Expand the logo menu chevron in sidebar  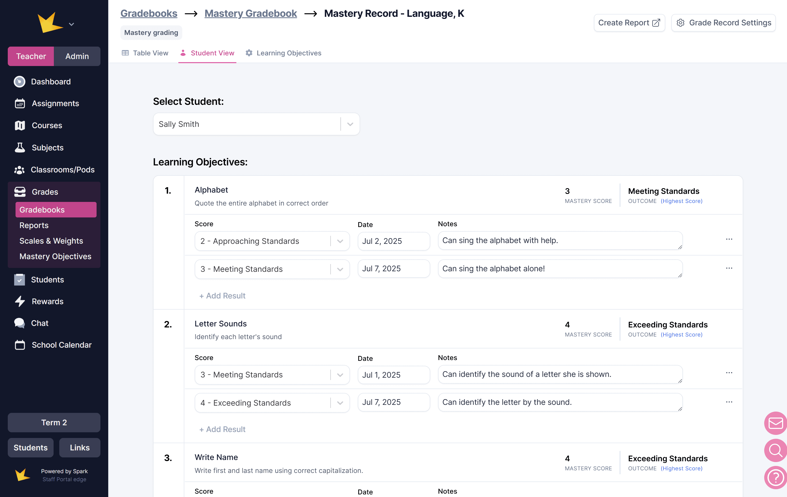(x=71, y=24)
